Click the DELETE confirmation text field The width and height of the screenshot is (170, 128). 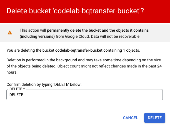(x=84, y=95)
